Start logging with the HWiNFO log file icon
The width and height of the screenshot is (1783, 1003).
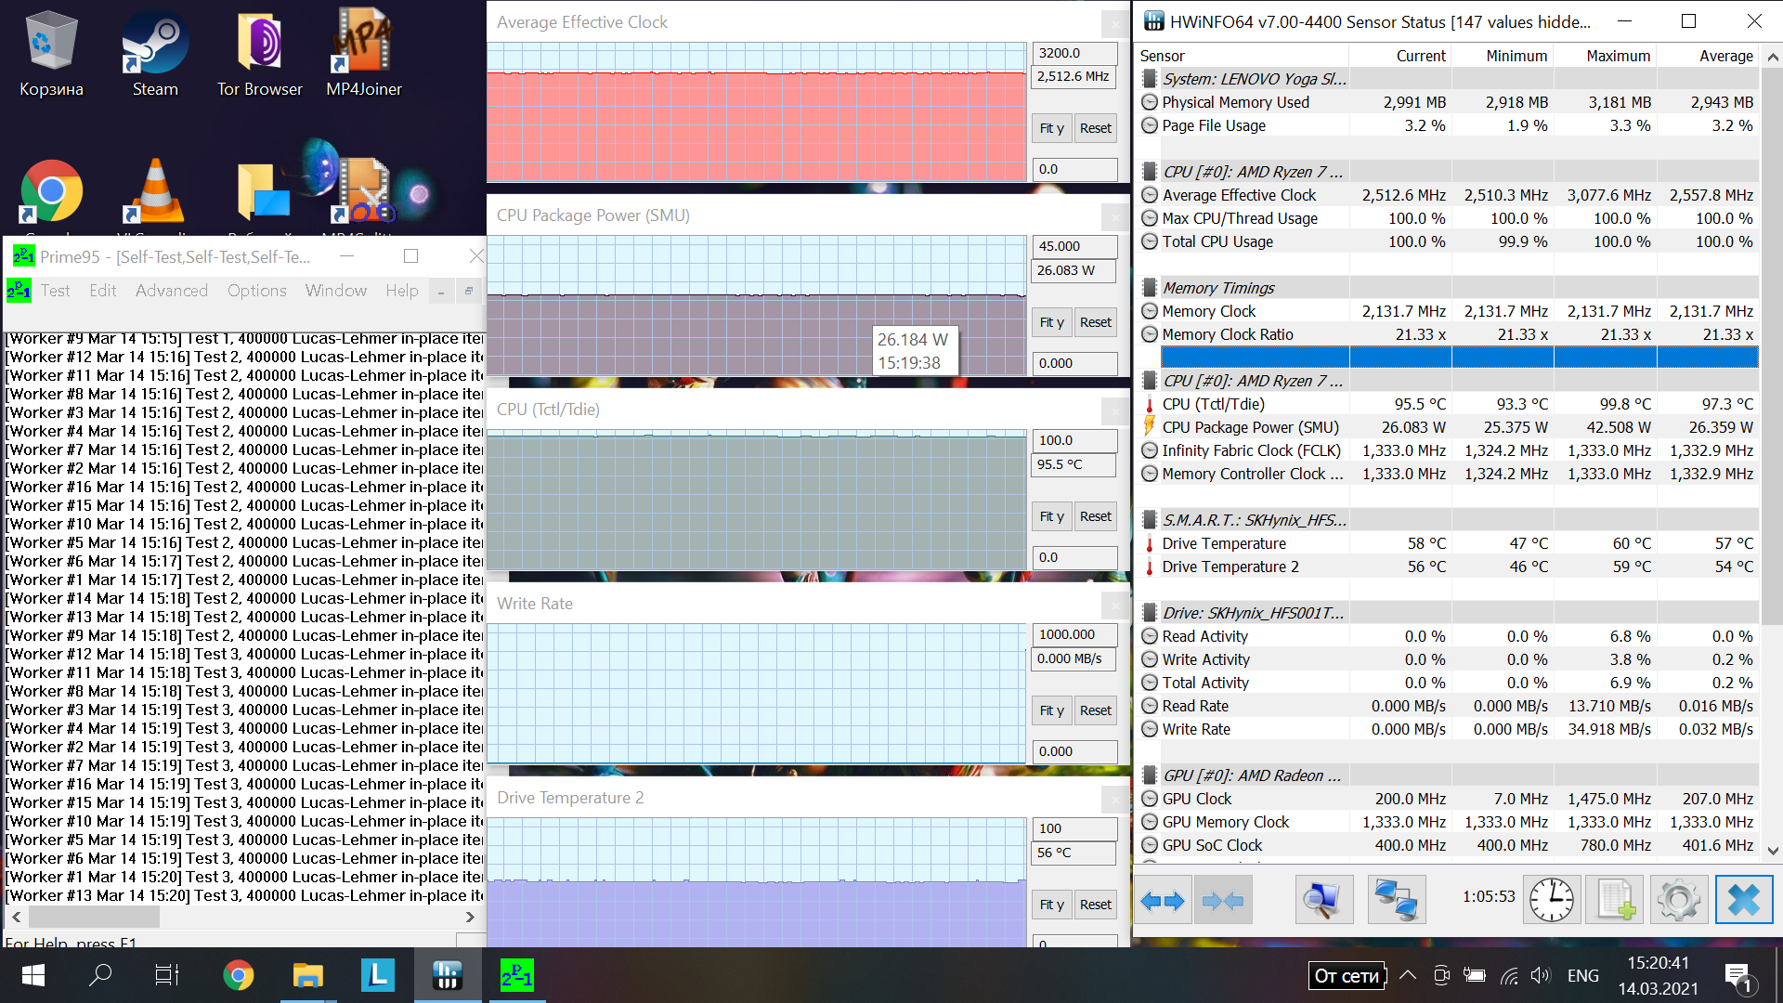click(1615, 900)
